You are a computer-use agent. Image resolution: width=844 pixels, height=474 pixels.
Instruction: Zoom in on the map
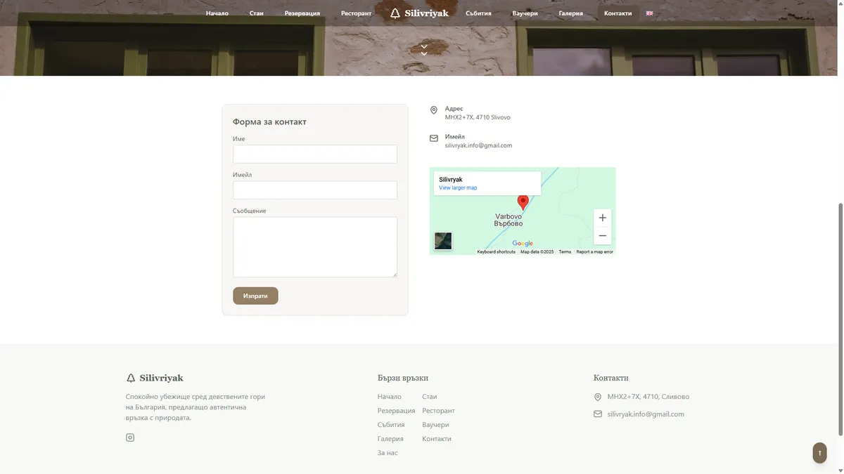click(602, 218)
